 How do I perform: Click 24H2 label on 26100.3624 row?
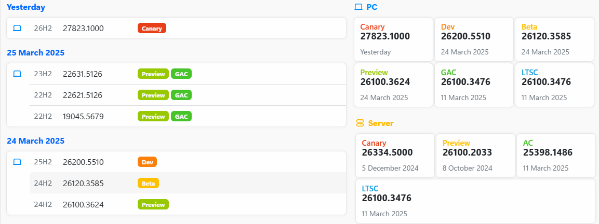click(x=43, y=204)
